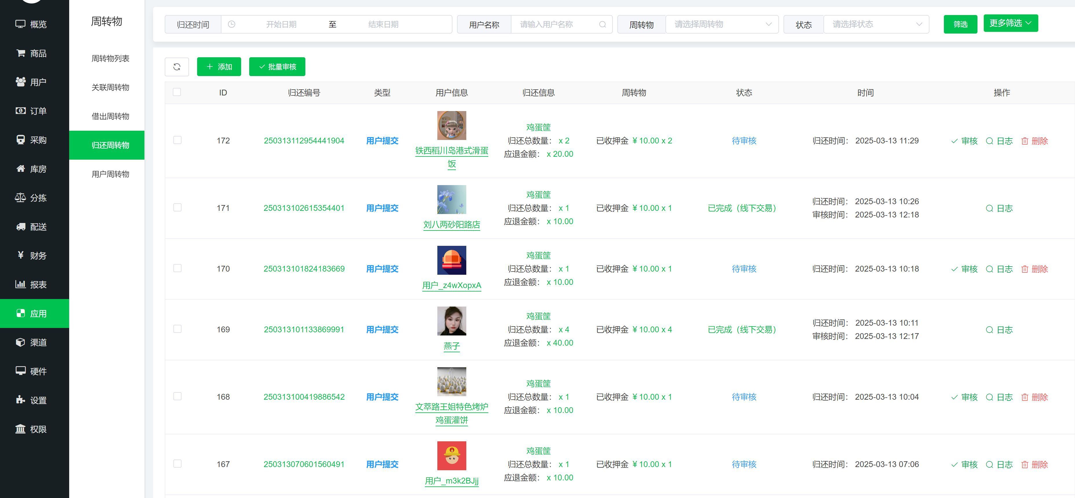Check the row checkbox for ID 172
This screenshot has height=498, width=1075.
[177, 140]
